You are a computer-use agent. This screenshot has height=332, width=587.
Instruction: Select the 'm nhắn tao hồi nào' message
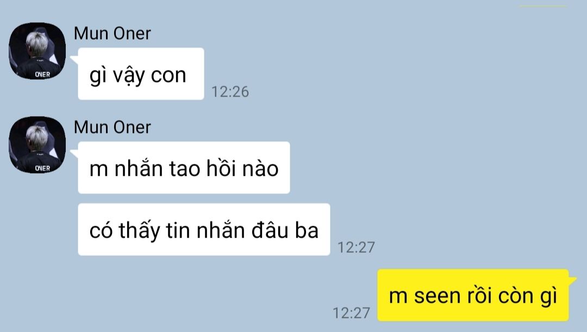(x=184, y=168)
